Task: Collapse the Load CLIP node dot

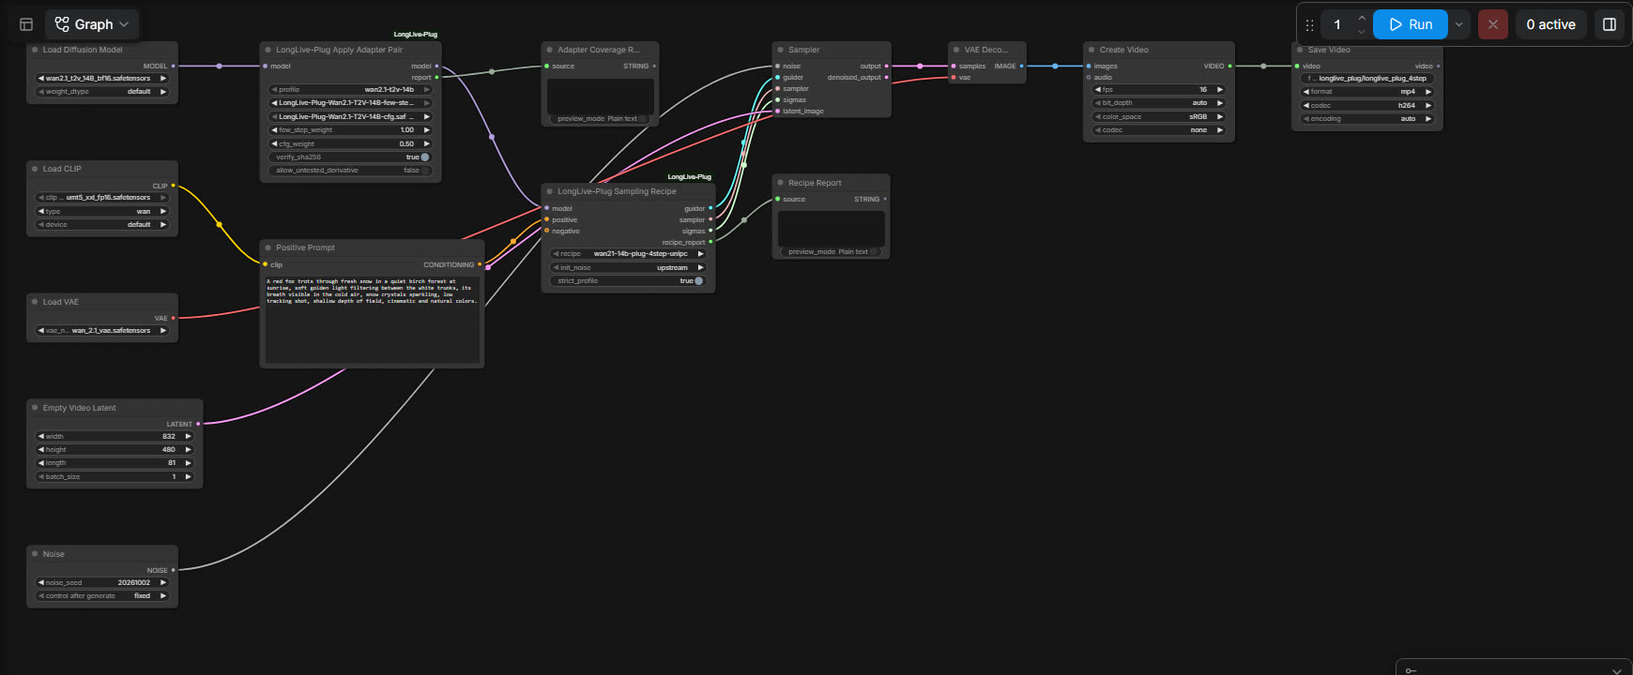Action: 35,169
